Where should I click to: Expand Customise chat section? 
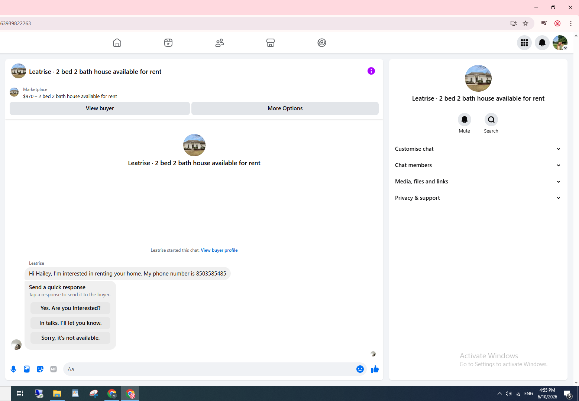tap(478, 149)
